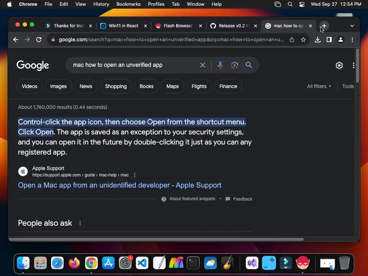Share this page via share icon
Screen dimensions: 368x276
tap(292, 40)
